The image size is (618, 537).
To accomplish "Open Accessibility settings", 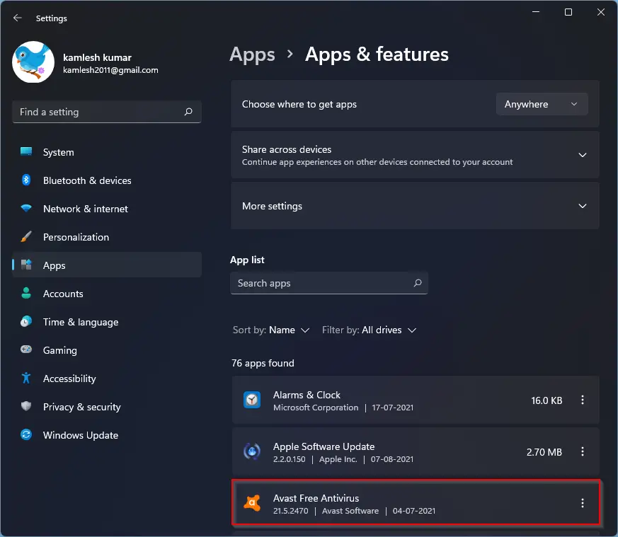I will pyautogui.click(x=107, y=379).
